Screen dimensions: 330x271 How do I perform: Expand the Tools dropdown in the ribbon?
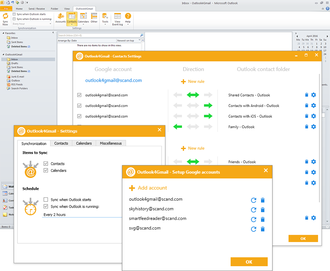pos(105,18)
